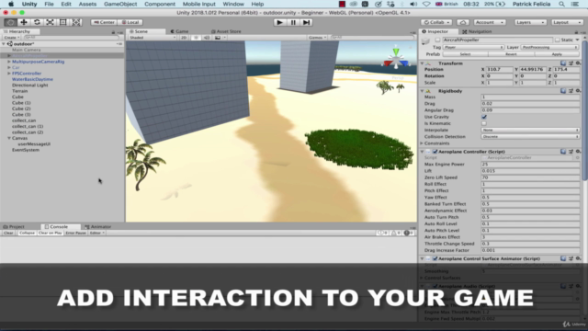Open Transform component settings gear
This screenshot has height=331, width=588.
(578, 63)
